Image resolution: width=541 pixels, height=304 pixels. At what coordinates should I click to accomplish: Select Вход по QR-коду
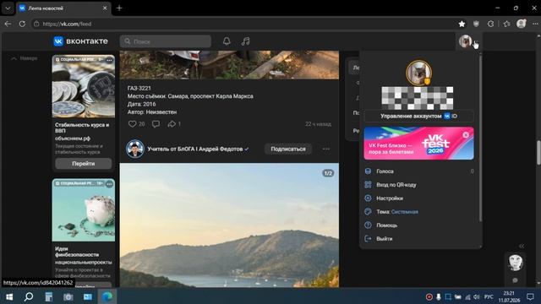coord(419,185)
